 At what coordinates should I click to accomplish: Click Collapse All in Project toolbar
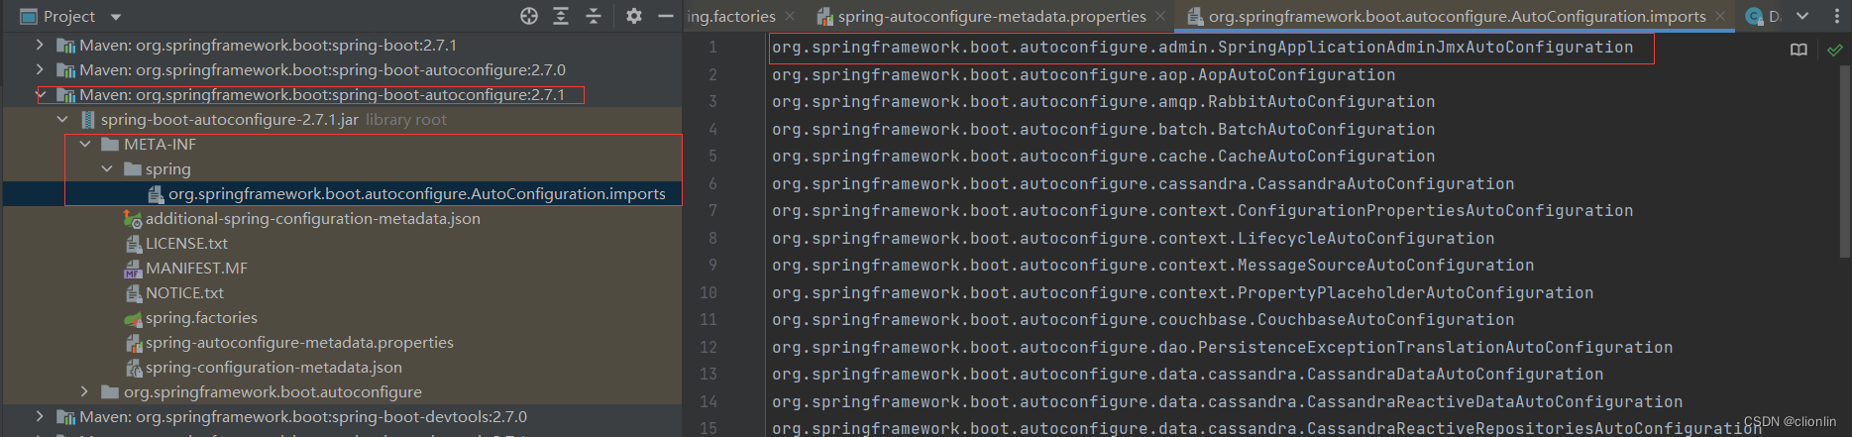point(594,16)
